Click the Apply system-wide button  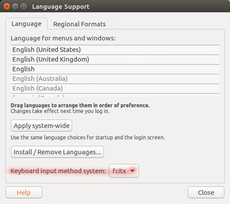pyautogui.click(x=41, y=126)
